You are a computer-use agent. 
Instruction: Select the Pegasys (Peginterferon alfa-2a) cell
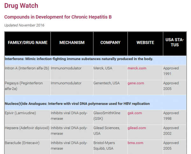click(27, 87)
